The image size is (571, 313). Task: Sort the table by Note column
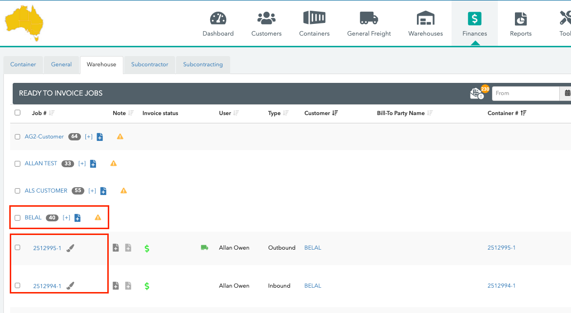pyautogui.click(x=131, y=113)
